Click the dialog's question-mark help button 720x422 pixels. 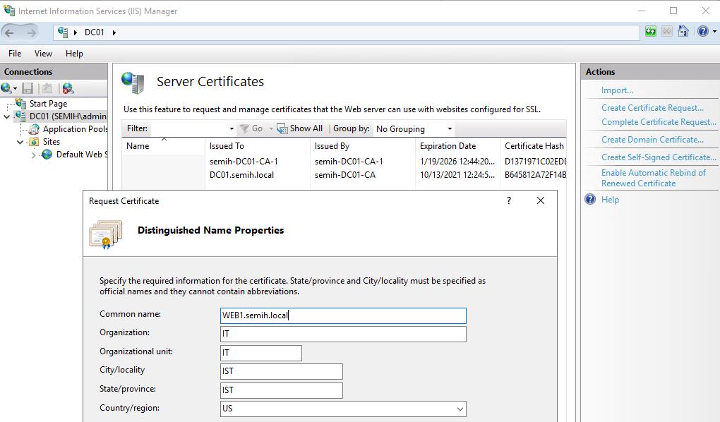[509, 201]
